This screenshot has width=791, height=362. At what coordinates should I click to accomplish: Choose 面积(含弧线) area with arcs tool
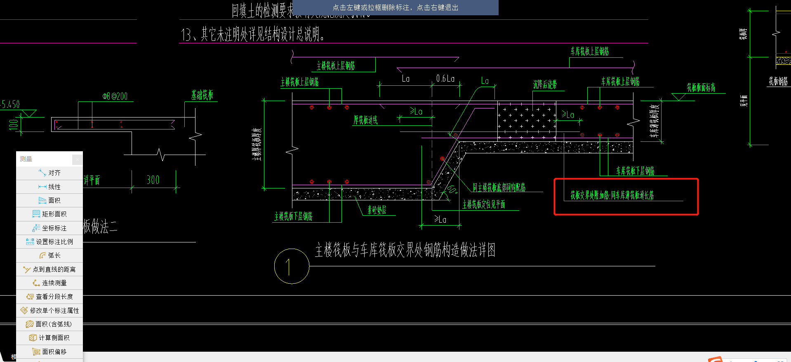tap(49, 324)
